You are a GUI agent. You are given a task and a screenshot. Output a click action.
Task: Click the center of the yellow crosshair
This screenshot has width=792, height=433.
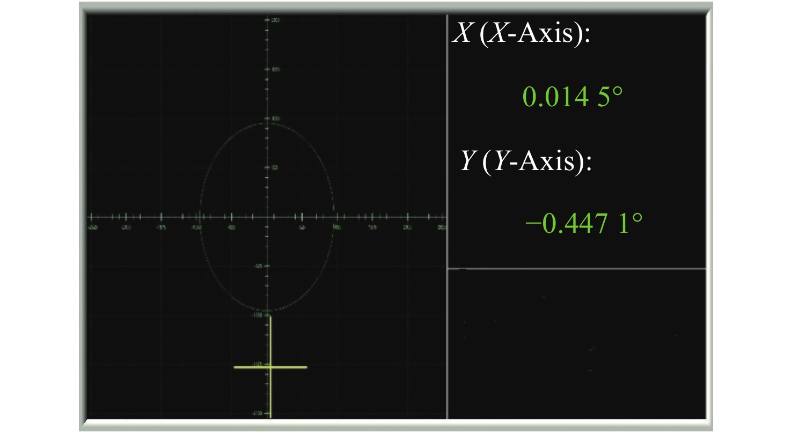point(270,367)
